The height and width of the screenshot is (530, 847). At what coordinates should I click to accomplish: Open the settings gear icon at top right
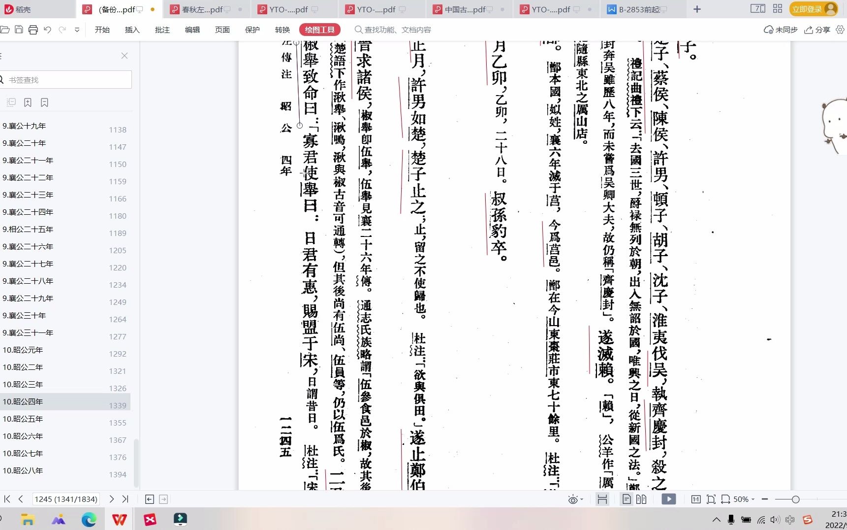[840, 30]
